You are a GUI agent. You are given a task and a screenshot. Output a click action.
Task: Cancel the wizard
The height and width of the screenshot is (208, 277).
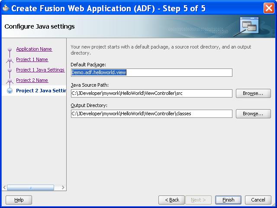click(258, 200)
